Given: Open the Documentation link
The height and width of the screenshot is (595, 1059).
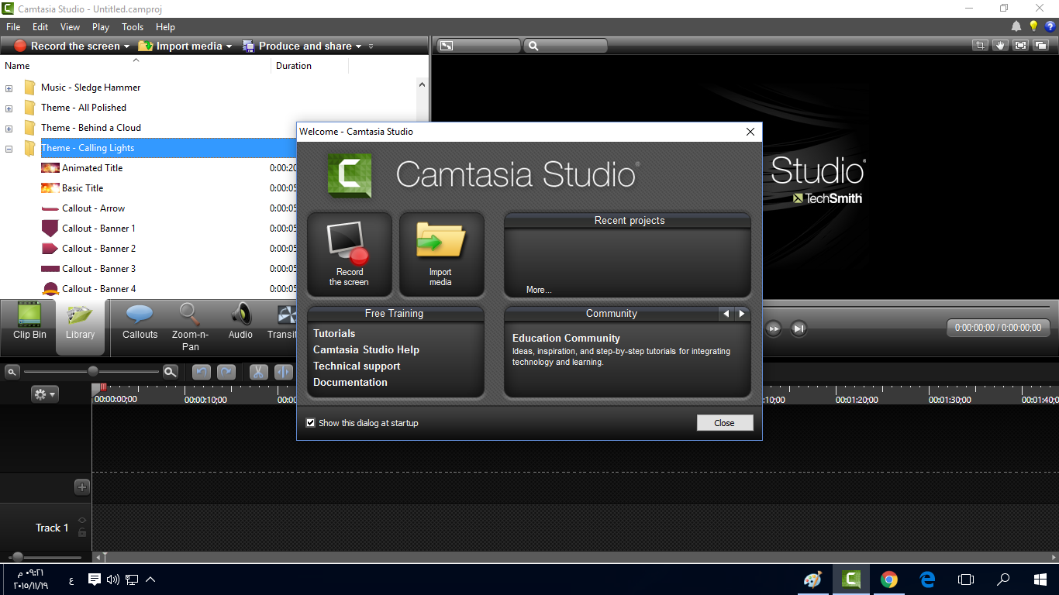Looking at the screenshot, I should pos(350,382).
